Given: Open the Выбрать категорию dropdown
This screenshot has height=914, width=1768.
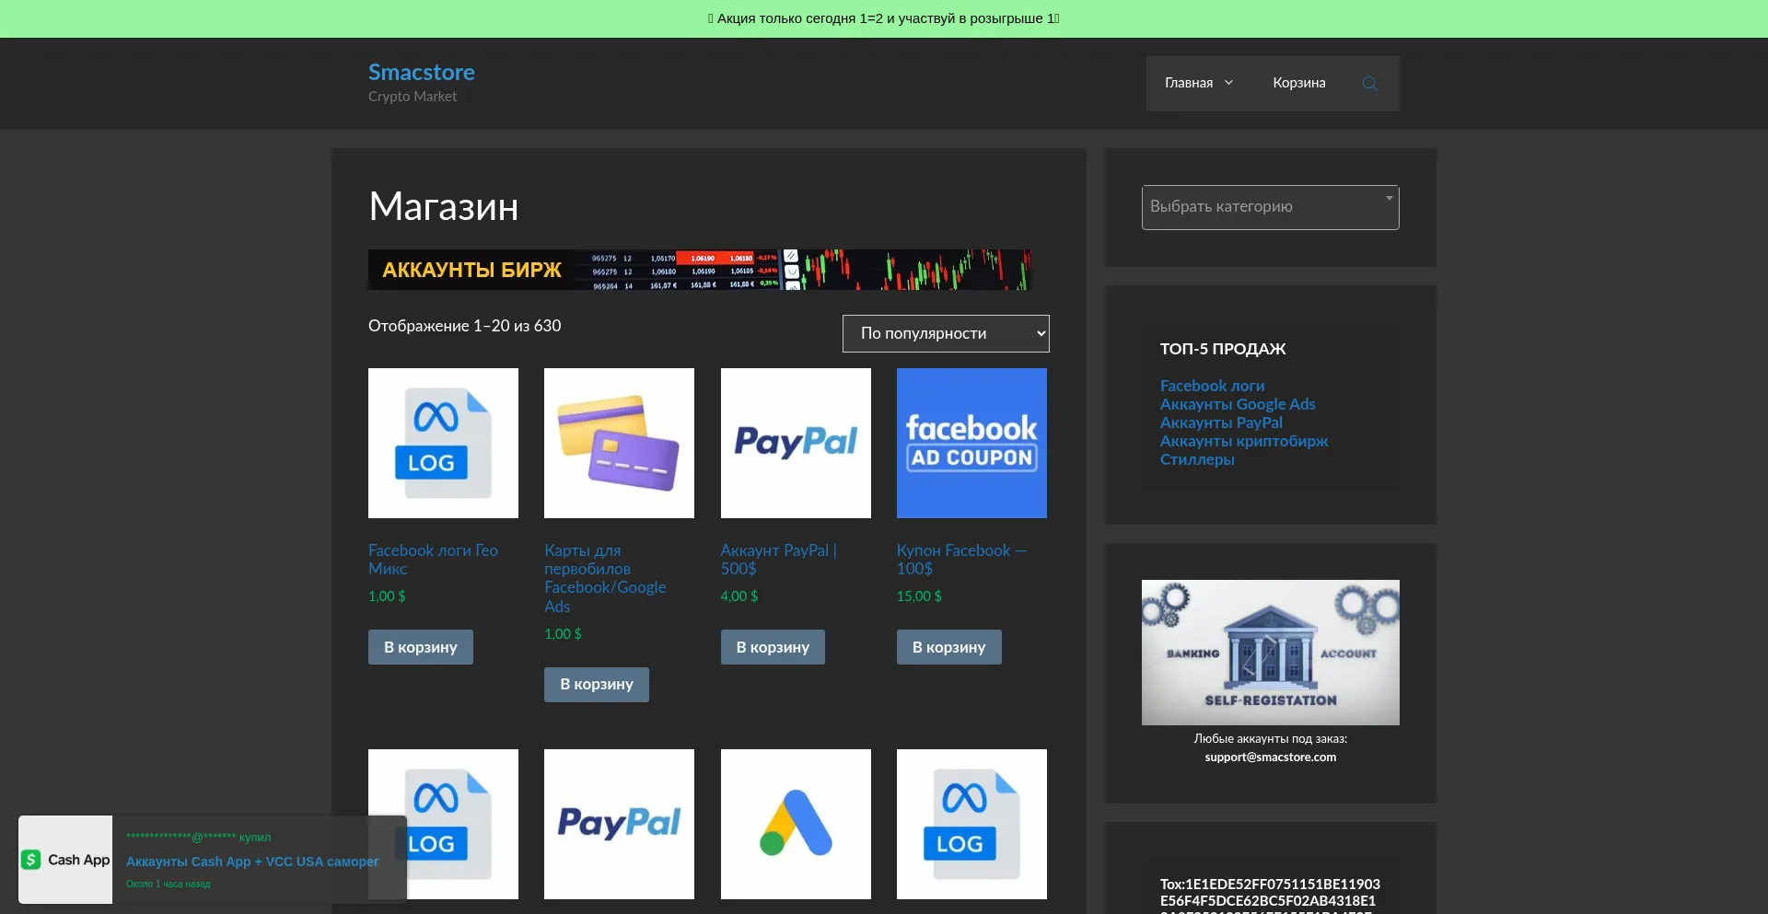Looking at the screenshot, I should point(1270,207).
